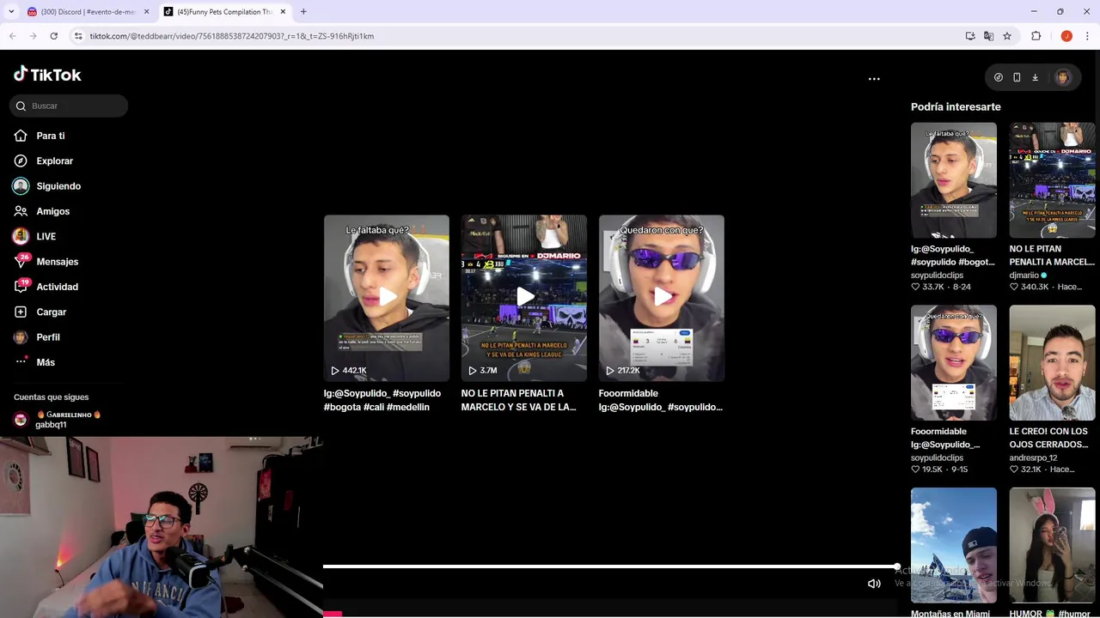Open 'Montañas en Miami' thumbnail
1100x618 pixels.
[954, 546]
